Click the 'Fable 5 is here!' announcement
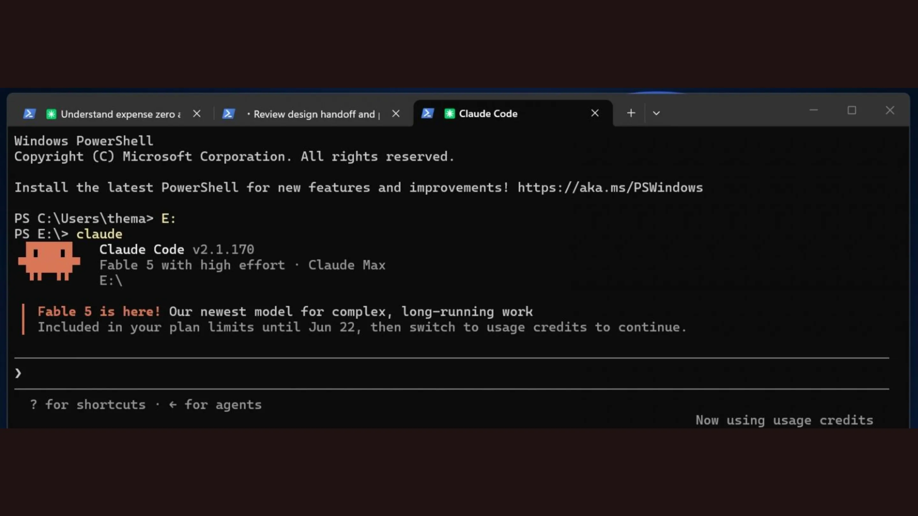Screen dimensions: 918x516 [99, 312]
